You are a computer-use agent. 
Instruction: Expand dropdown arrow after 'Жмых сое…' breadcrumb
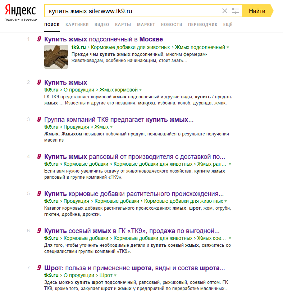coord(230,238)
